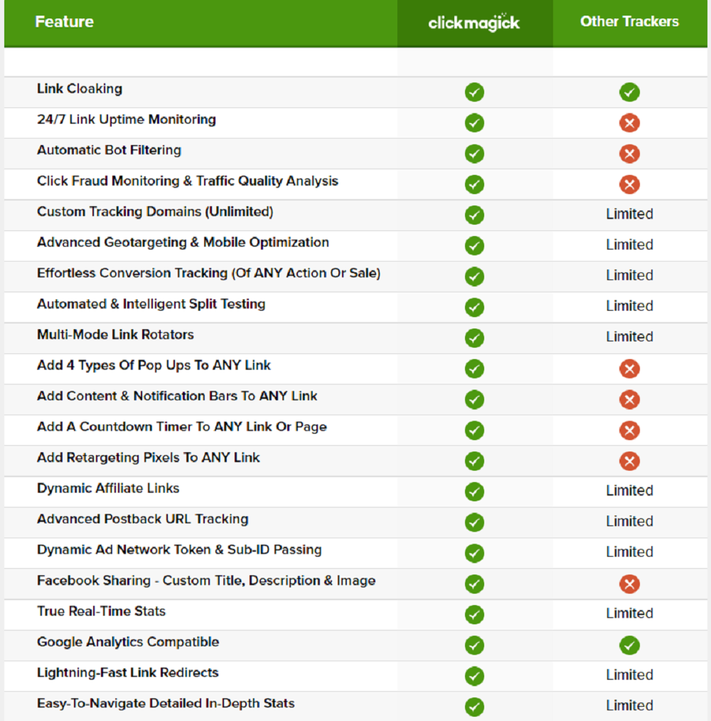Click Limited label for Lightning-Fast Link Redirects

click(629, 675)
